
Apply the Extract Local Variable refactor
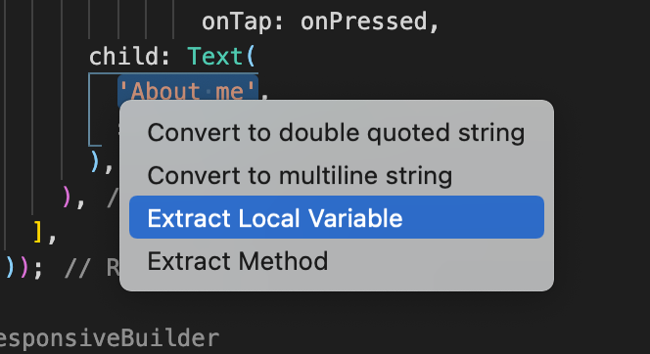click(x=336, y=217)
